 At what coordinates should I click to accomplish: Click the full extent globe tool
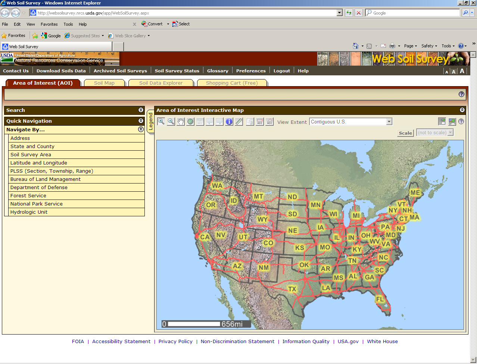click(x=190, y=122)
